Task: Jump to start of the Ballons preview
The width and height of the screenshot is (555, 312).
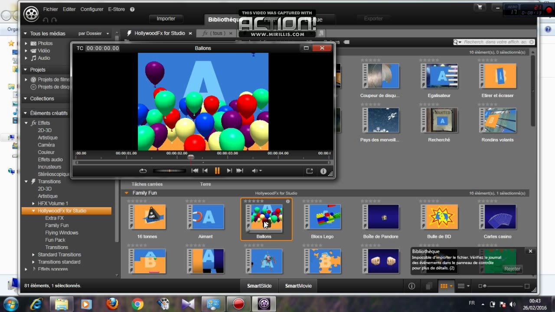Action: point(195,171)
